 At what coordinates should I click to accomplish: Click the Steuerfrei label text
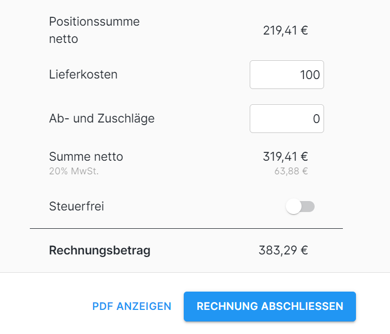coord(76,206)
